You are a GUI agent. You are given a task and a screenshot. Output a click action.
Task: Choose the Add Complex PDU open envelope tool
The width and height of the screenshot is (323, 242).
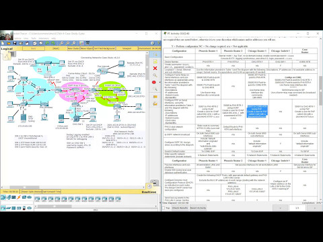point(155,104)
